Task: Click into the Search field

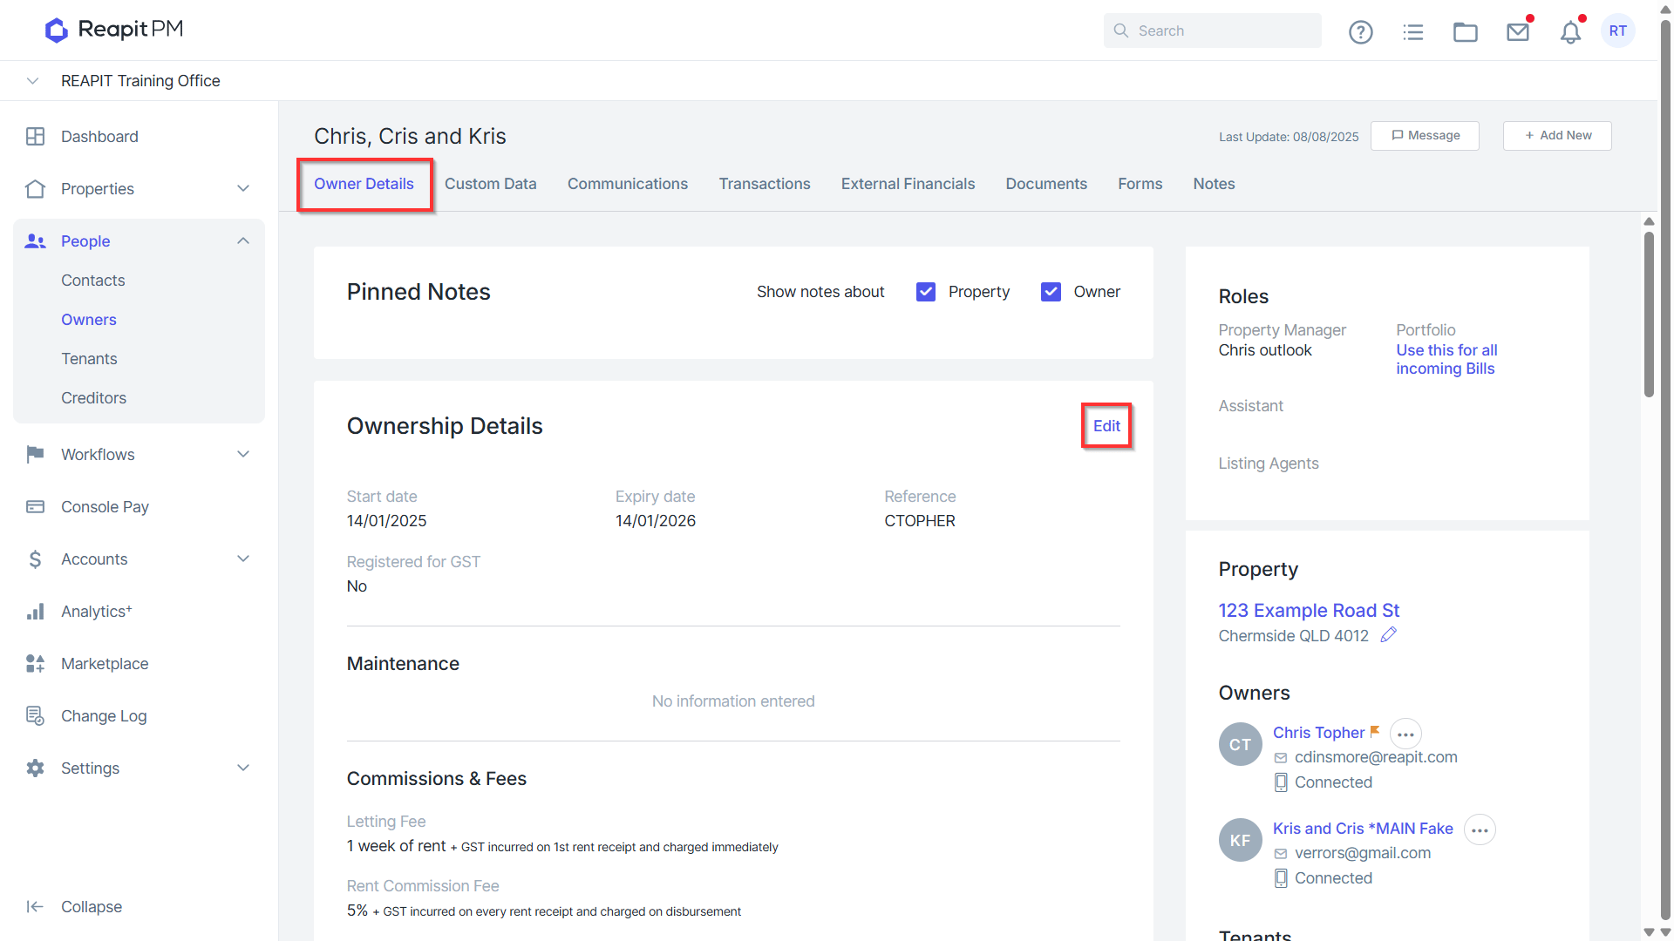Action: (x=1212, y=30)
